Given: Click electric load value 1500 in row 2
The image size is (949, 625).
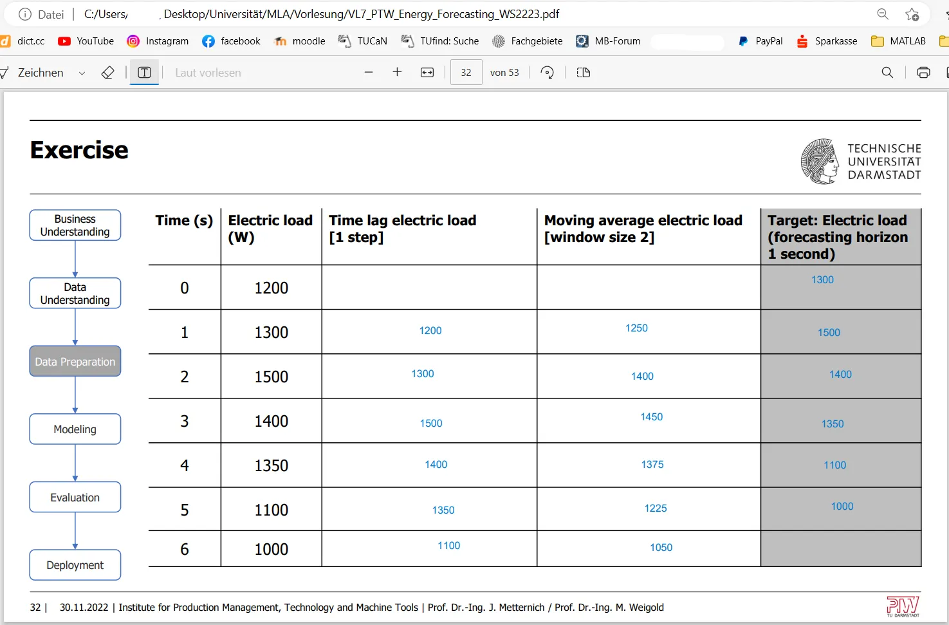Looking at the screenshot, I should 272,377.
